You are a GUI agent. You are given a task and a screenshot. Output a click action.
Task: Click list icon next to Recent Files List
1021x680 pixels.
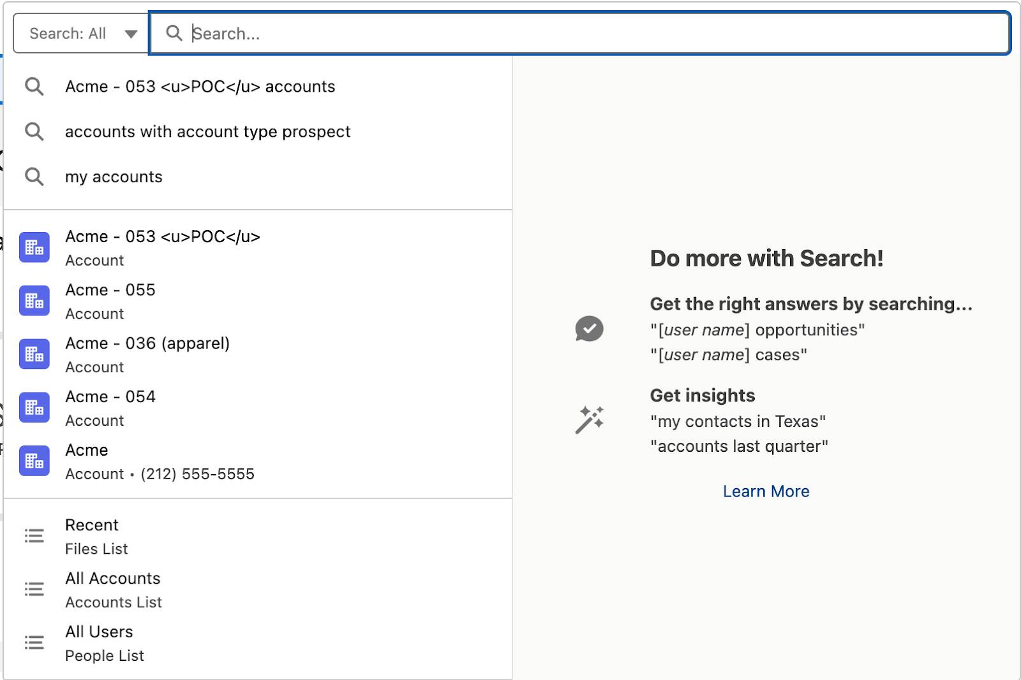click(x=34, y=536)
